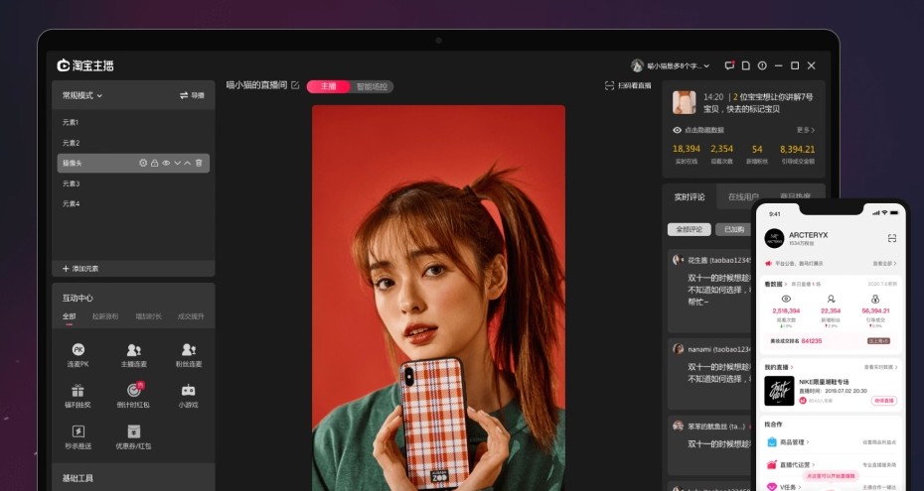This screenshot has width=924, height=491.
Task: Click 更多 to expand stats
Action: pos(806,130)
